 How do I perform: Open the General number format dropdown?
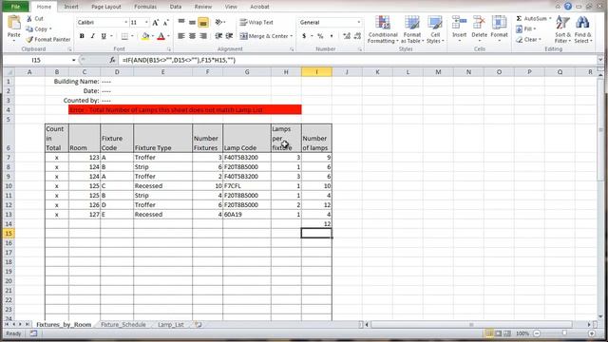click(359, 23)
